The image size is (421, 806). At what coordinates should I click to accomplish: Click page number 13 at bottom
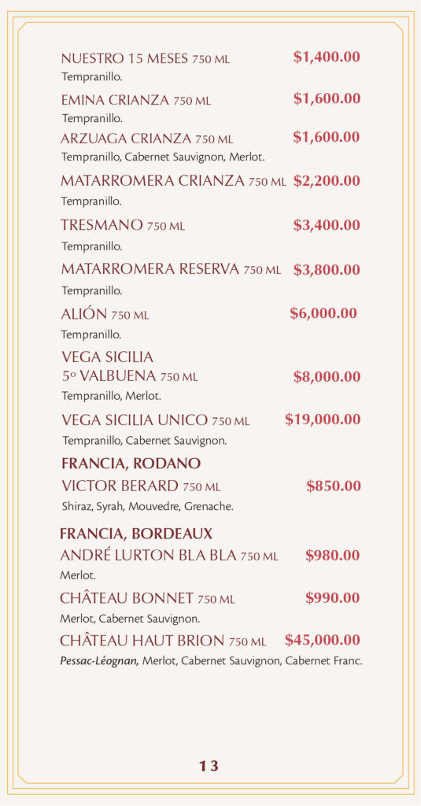(209, 766)
